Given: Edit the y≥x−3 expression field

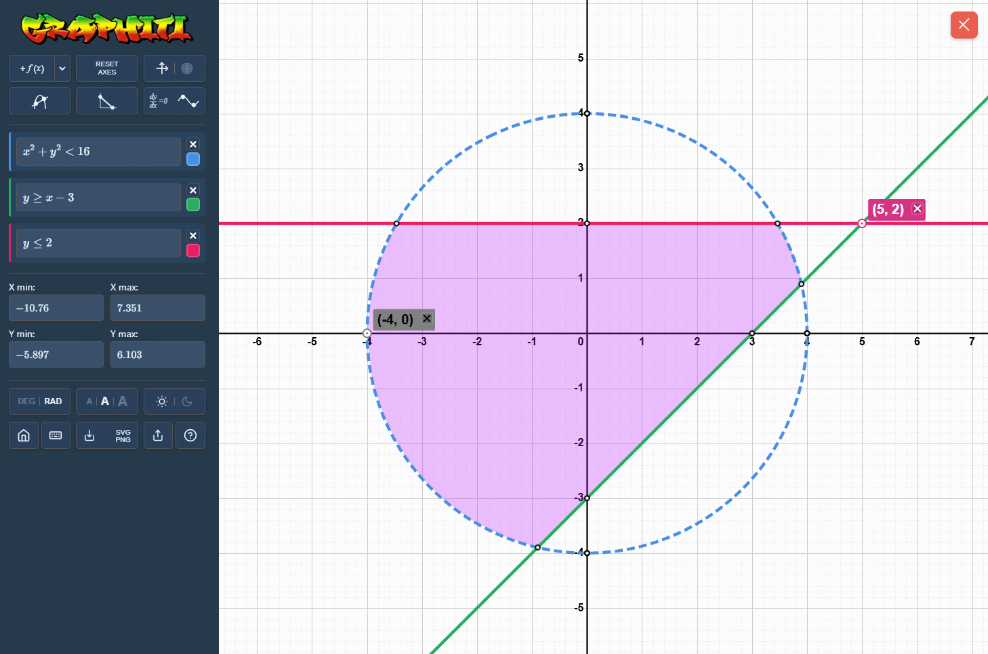Looking at the screenshot, I should 98,198.
